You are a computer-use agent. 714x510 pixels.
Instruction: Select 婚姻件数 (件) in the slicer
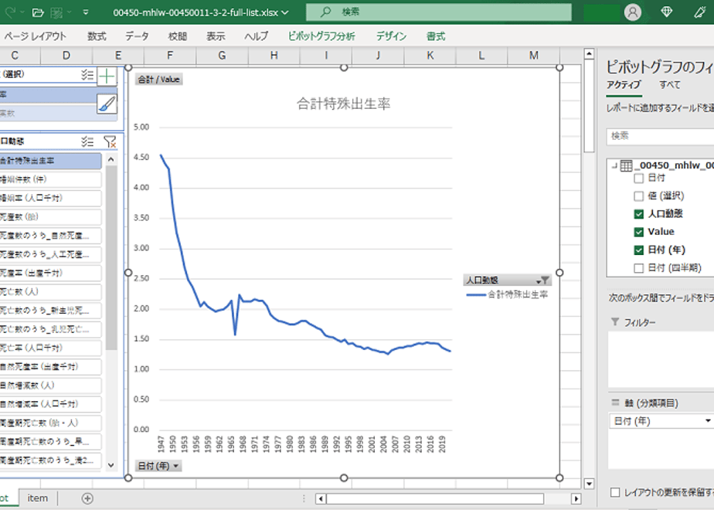pos(50,179)
